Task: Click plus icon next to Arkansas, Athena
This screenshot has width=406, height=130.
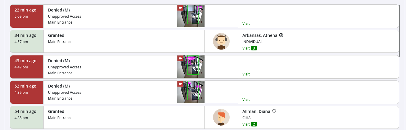Action: click(281, 35)
